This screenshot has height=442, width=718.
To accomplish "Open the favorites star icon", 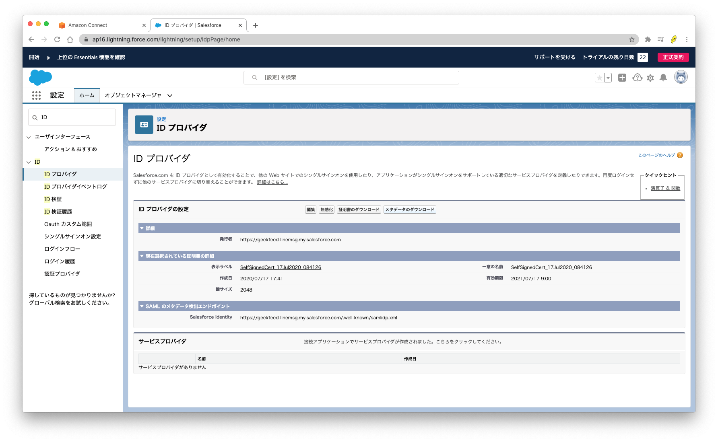I will point(599,78).
